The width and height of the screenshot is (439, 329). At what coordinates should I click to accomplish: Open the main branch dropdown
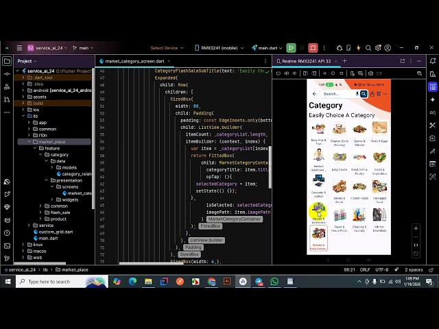(83, 48)
